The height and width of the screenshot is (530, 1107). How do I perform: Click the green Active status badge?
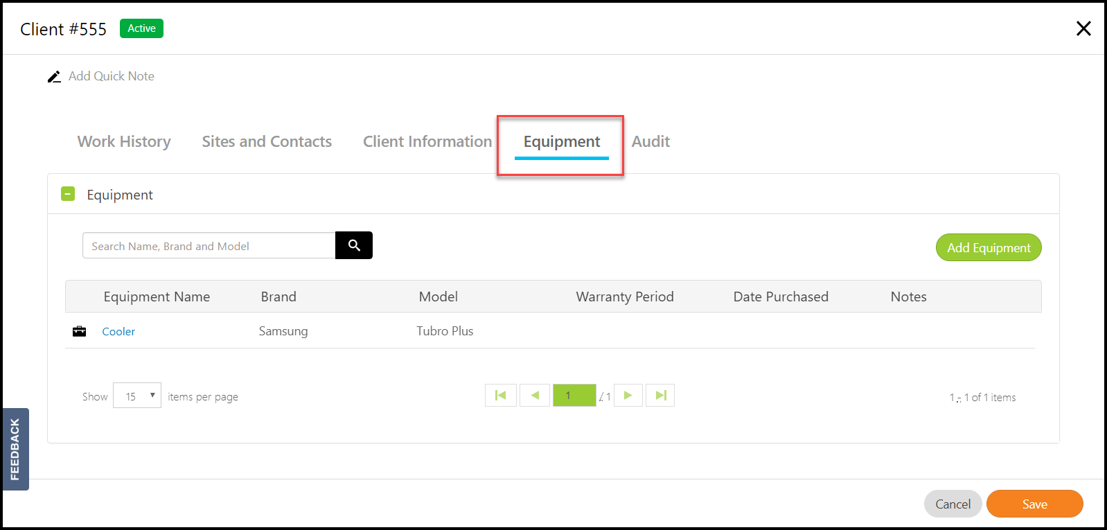(x=141, y=28)
